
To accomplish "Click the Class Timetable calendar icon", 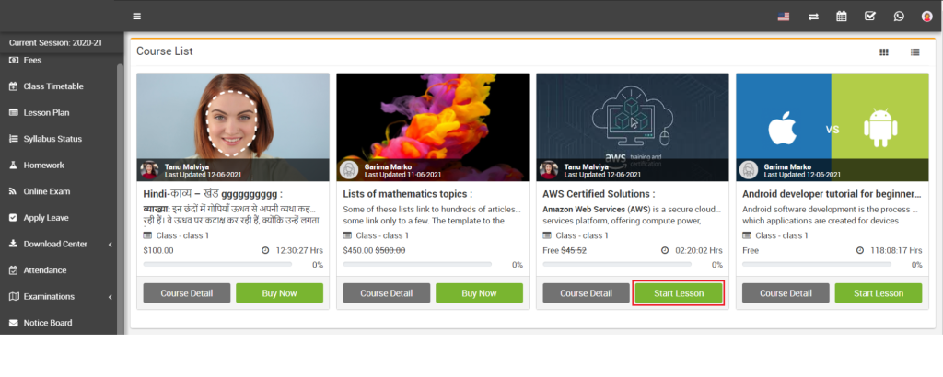I will [13, 86].
